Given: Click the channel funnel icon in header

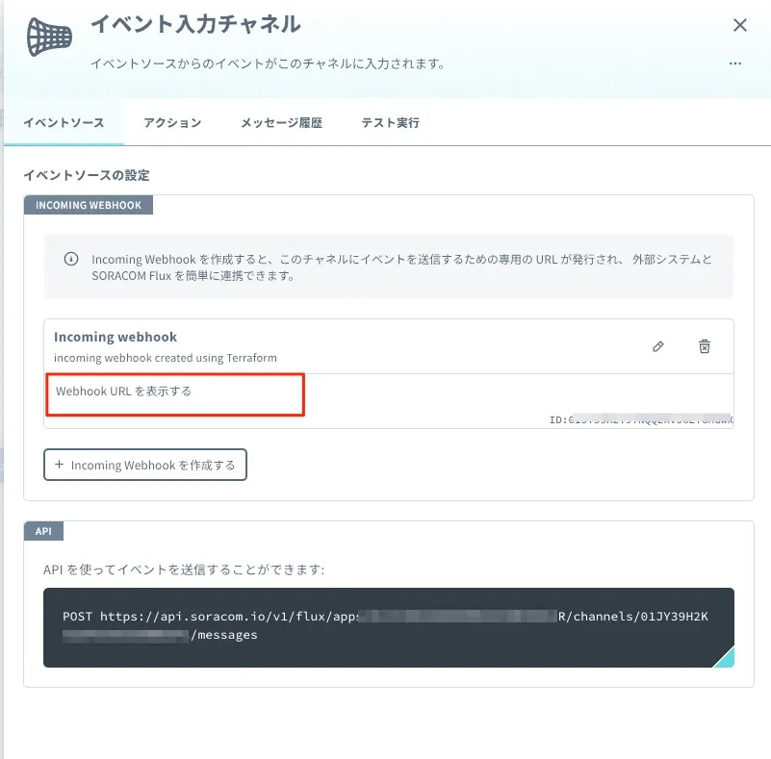Looking at the screenshot, I should tap(49, 37).
